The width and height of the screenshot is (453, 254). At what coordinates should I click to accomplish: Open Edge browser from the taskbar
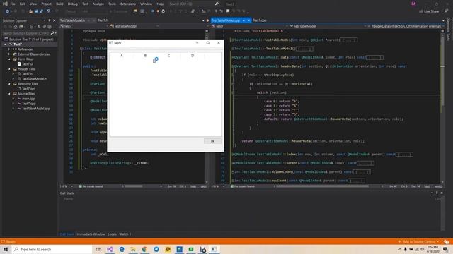(122, 249)
